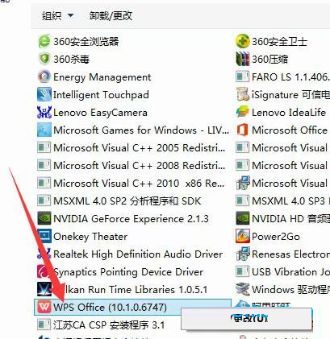The width and height of the screenshot is (330, 339).
Task: Click the WPS Office red W icon
Action: coord(44,307)
